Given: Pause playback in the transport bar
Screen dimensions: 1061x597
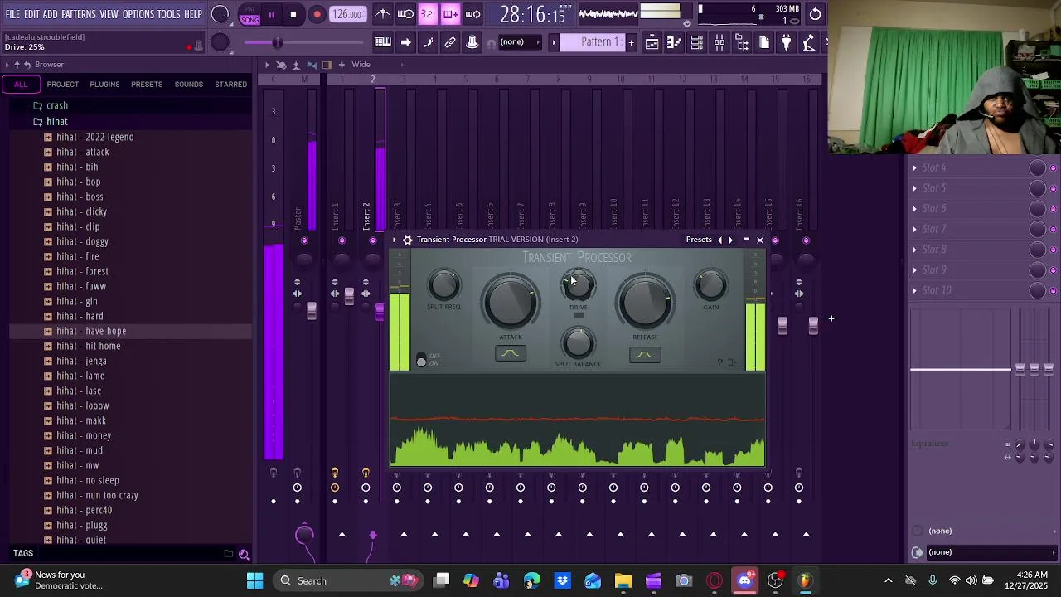Looking at the screenshot, I should (x=271, y=15).
